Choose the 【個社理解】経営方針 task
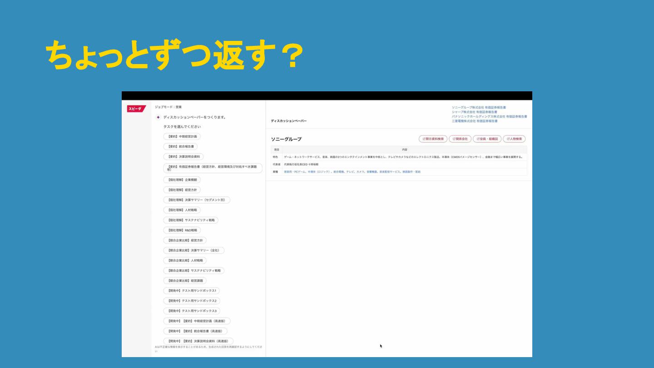The height and width of the screenshot is (368, 654). point(182,190)
